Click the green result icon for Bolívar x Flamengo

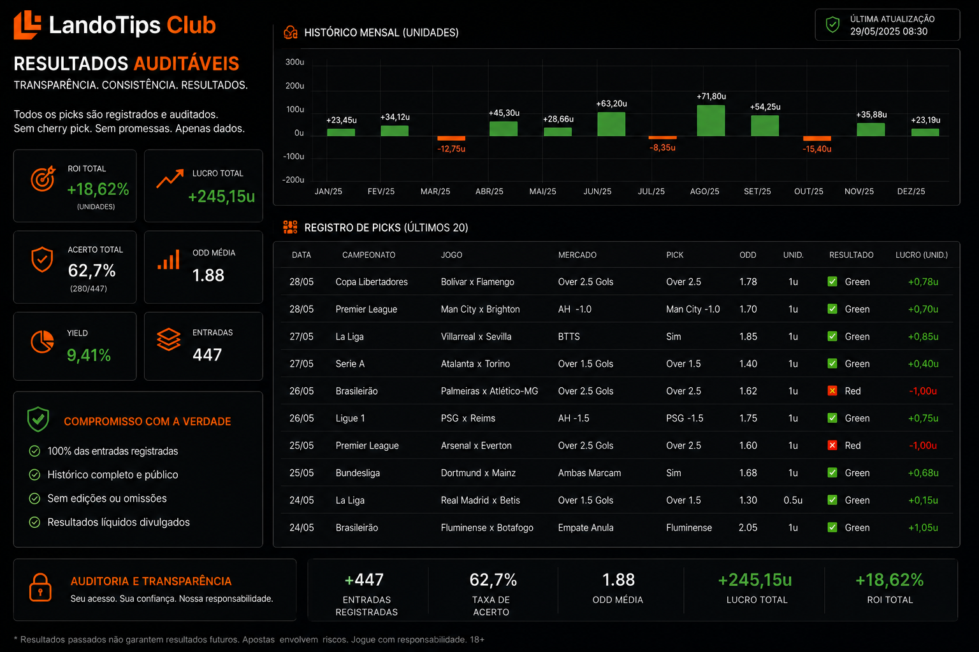pos(832,281)
